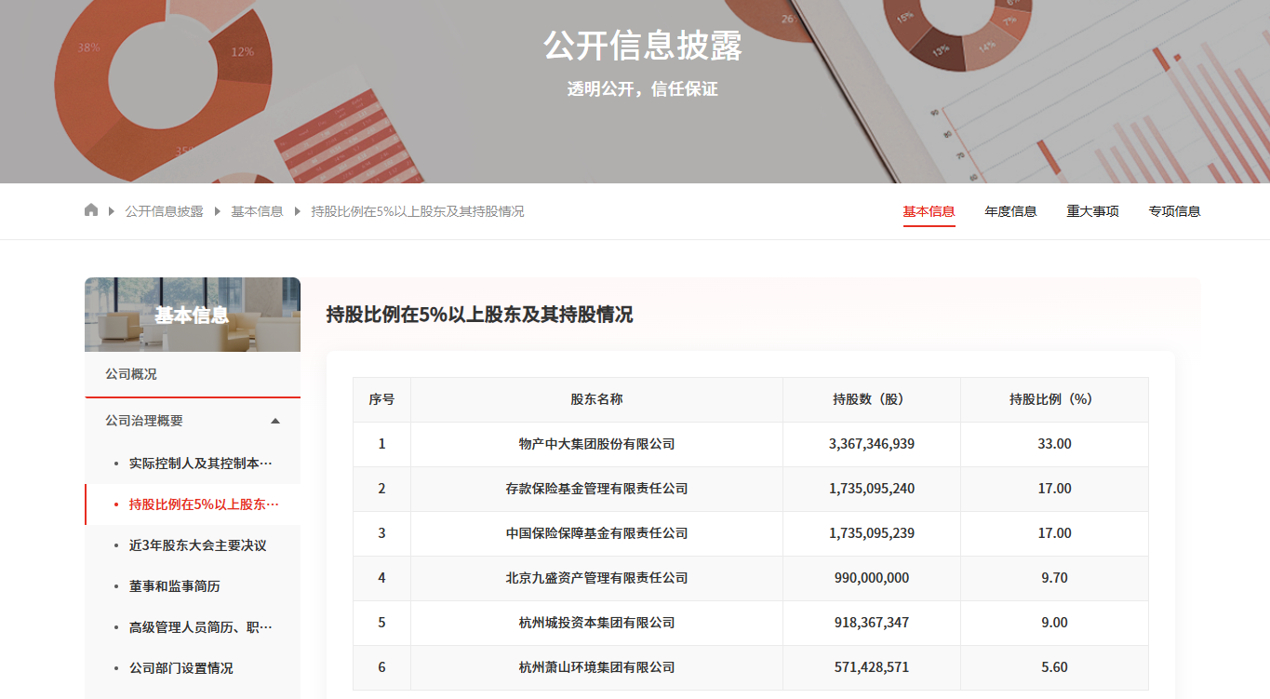Click share count 3,367,346,939
1270x699 pixels.
point(872,444)
